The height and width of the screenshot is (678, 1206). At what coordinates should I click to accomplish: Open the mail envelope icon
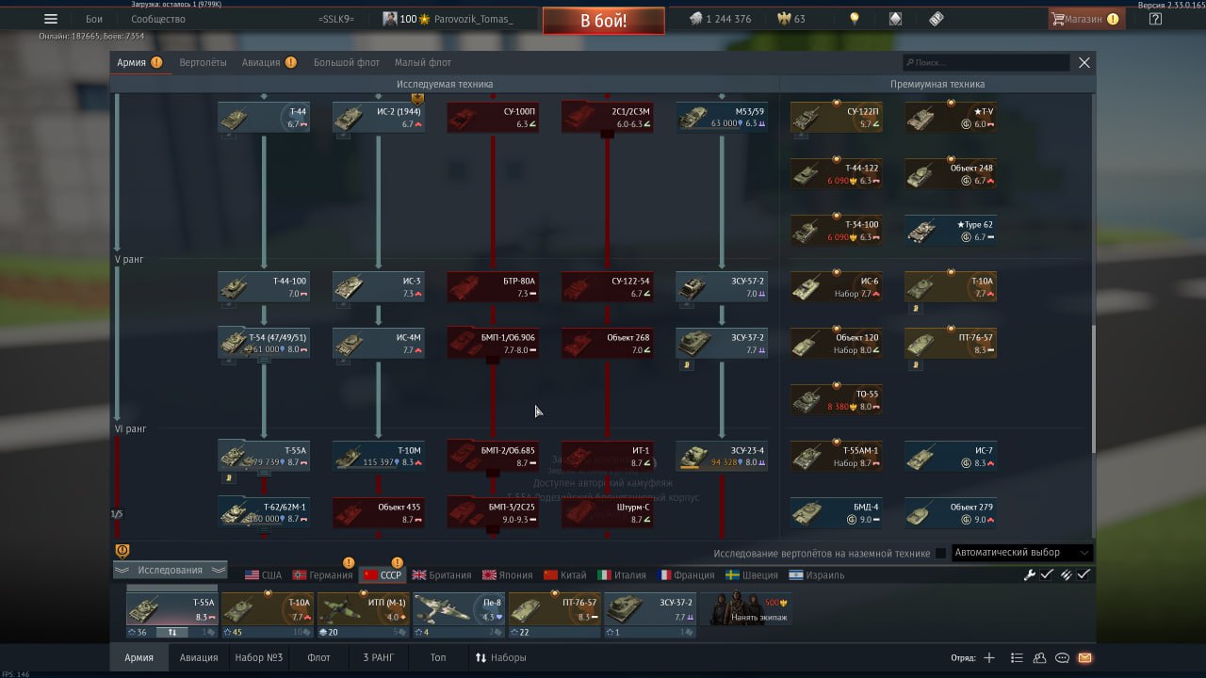(x=1084, y=657)
